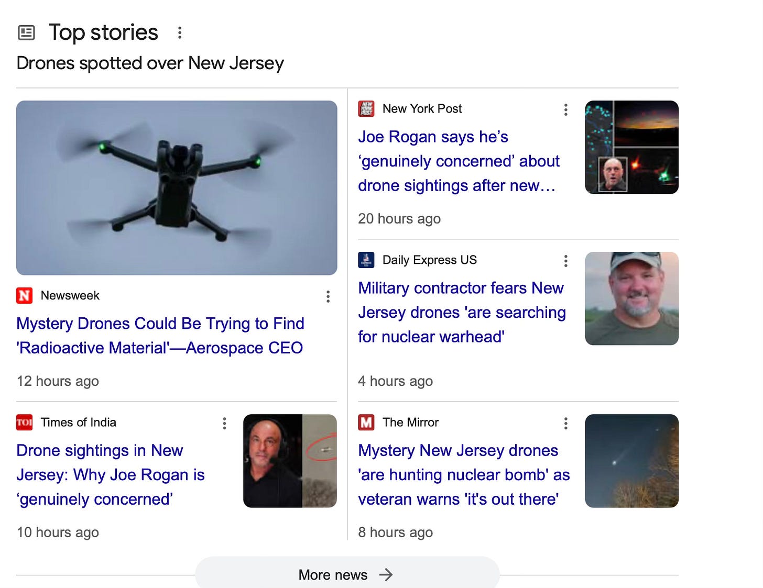763x588 pixels.
Task: Open Mystery New Jersey drones nuclear bomb headline
Action: (x=464, y=474)
